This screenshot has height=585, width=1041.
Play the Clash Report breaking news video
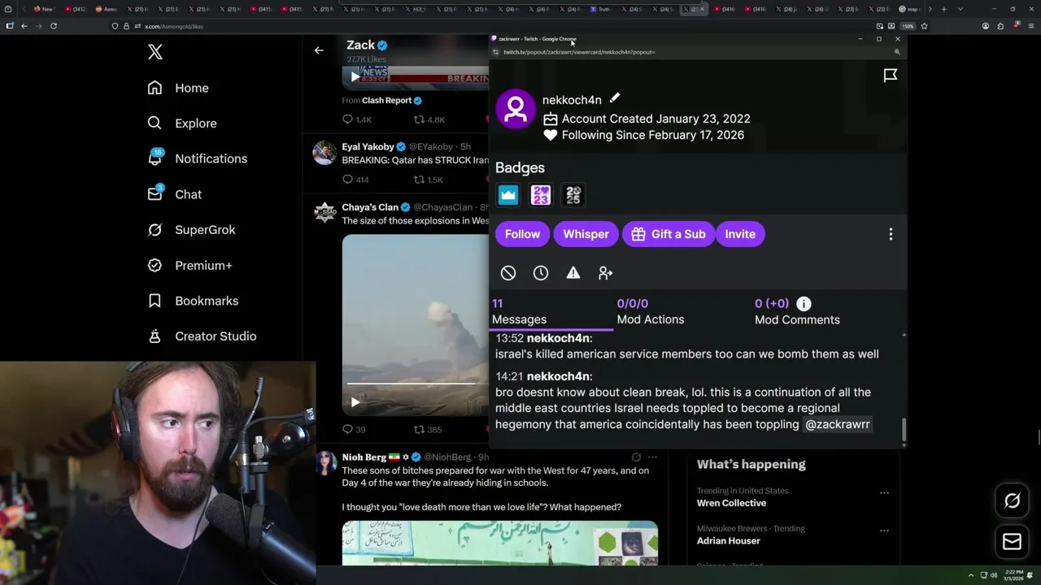tap(355, 77)
